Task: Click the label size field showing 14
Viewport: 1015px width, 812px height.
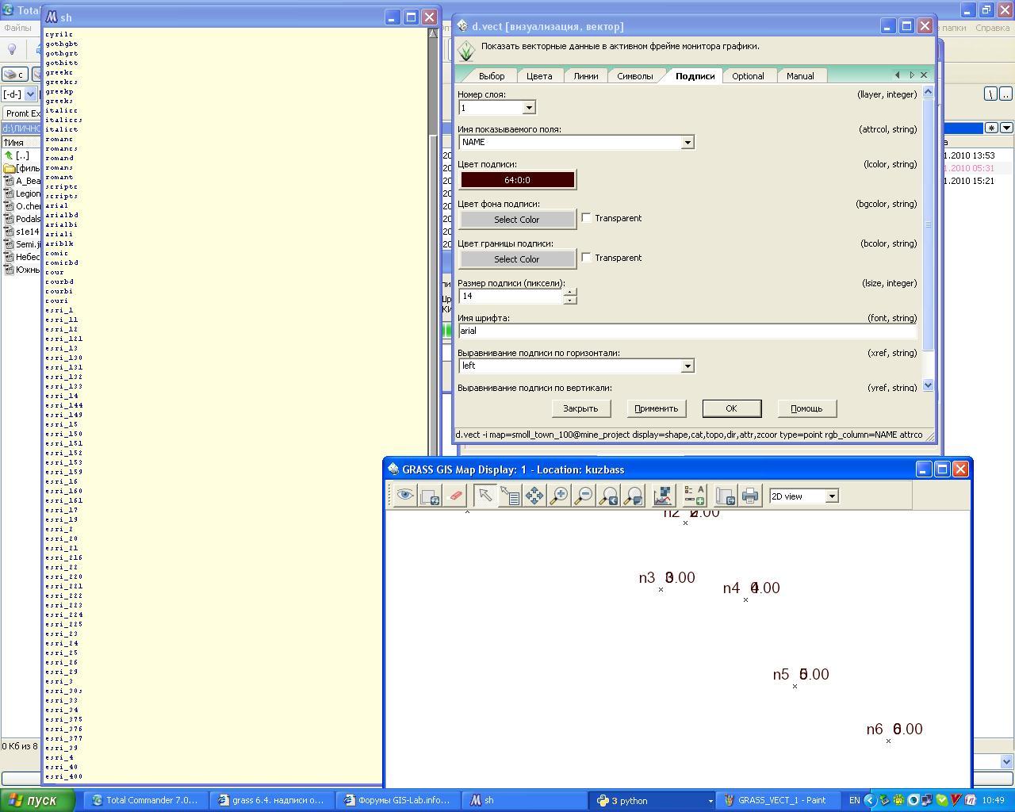Action: point(511,296)
